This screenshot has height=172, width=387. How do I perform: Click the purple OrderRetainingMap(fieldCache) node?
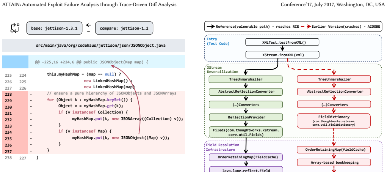click(246, 157)
